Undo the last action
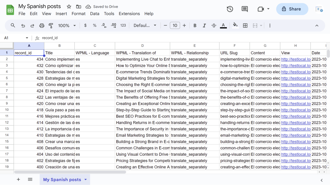330x185 pixels. pos(23,25)
